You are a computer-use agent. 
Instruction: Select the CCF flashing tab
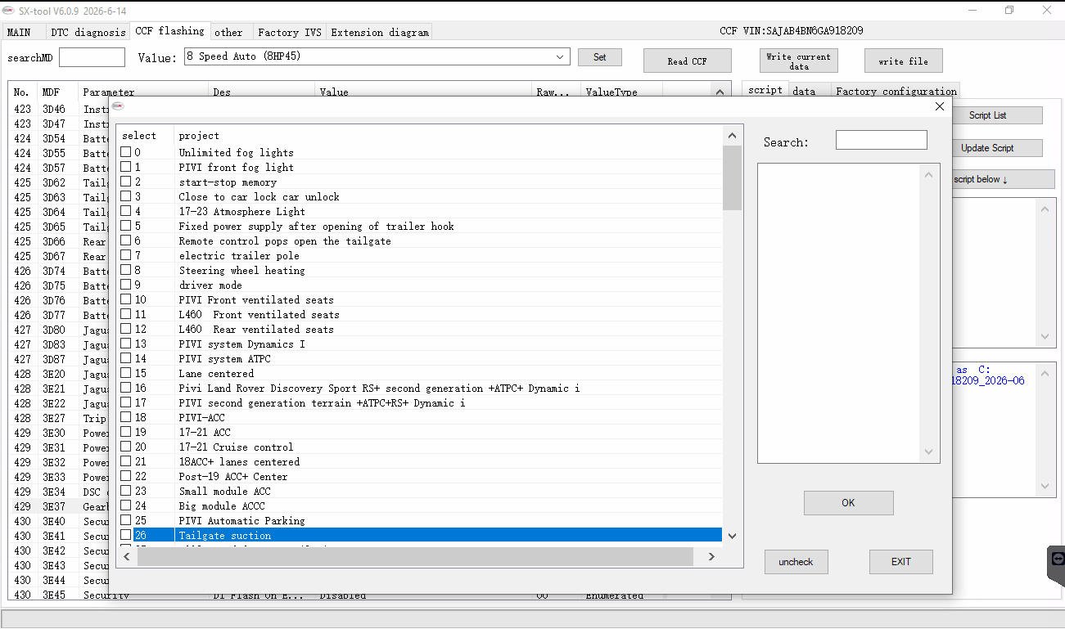[x=169, y=31]
